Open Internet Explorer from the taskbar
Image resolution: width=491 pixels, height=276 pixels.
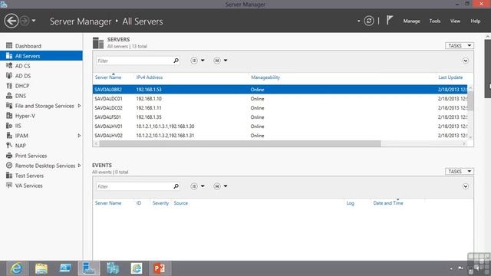pos(15,268)
